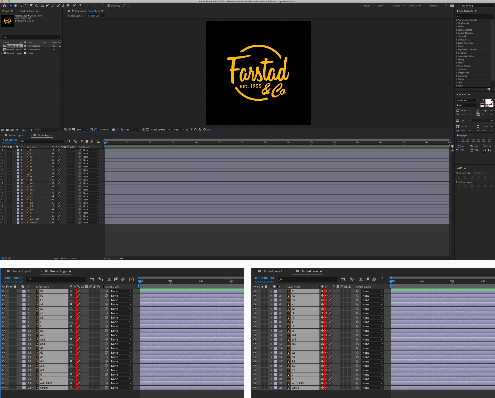The width and height of the screenshot is (495, 398).
Task: Select the Zoom magnifier tool
Action: (x=20, y=5)
